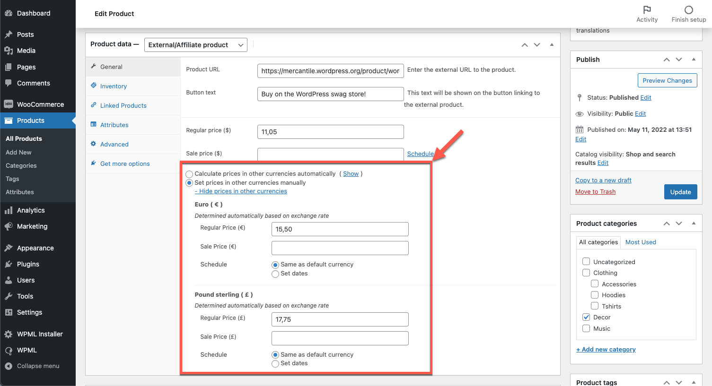Click the Euro Regular Price field
Screen dimensions: 712x386
pos(340,229)
